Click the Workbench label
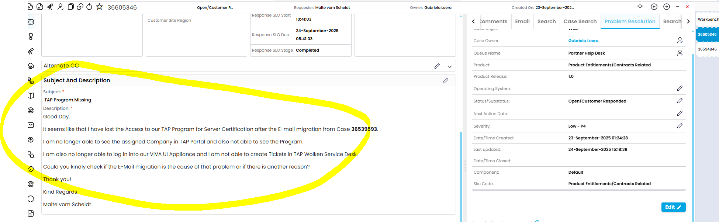This screenshot has height=222, width=719. [x=708, y=19]
